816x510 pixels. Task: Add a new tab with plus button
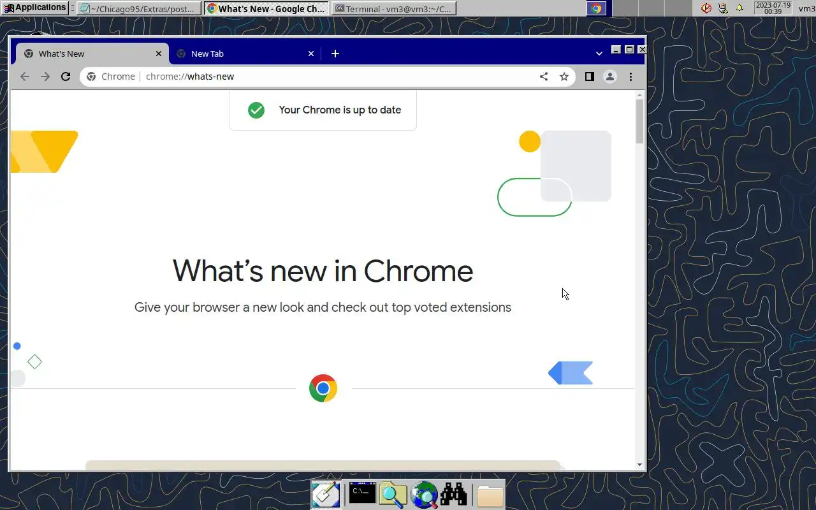[335, 54]
